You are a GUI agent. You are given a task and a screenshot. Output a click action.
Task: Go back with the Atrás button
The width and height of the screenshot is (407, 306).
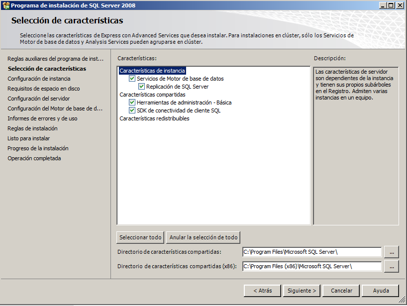point(262,291)
